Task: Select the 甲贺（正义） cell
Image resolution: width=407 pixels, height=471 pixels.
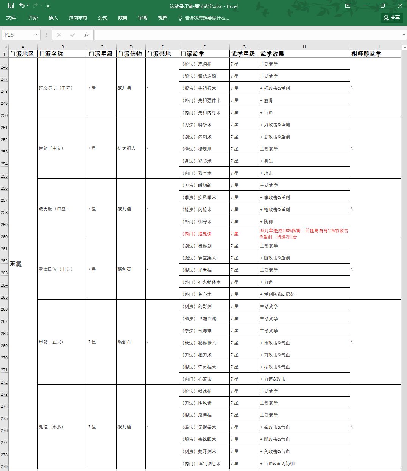Action: [62, 342]
